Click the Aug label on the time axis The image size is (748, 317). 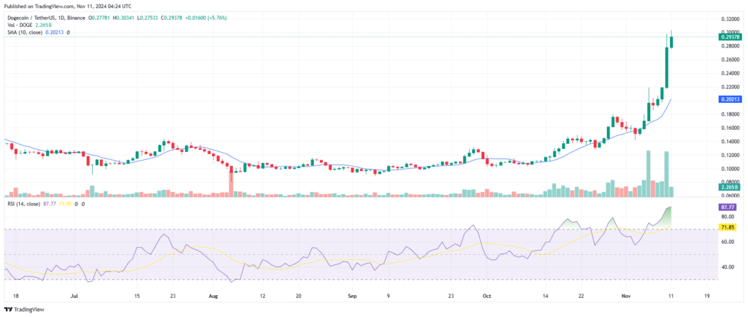(213, 297)
